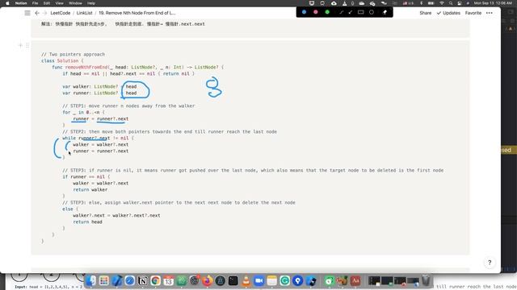
Task: Click the battery indicator in menu bar
Action: [431, 3]
